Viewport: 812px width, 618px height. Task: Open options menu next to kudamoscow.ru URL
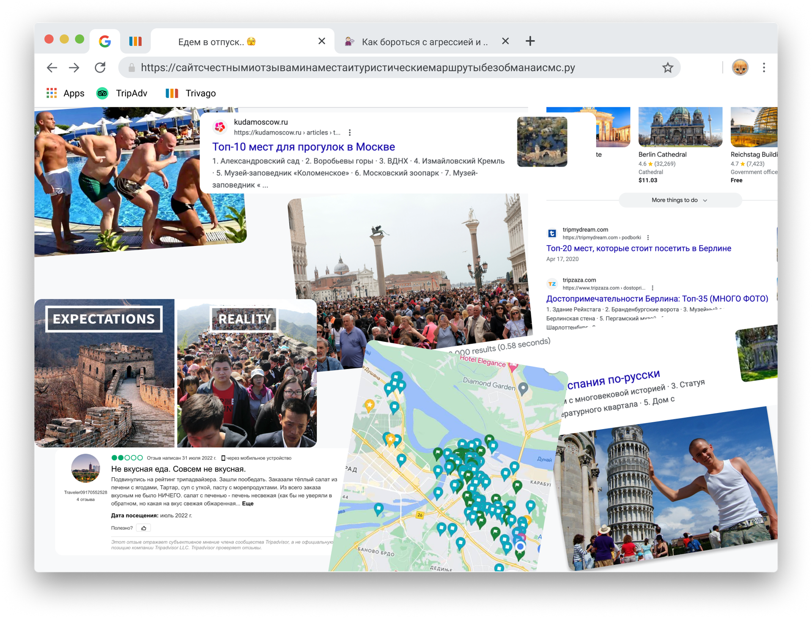point(350,133)
